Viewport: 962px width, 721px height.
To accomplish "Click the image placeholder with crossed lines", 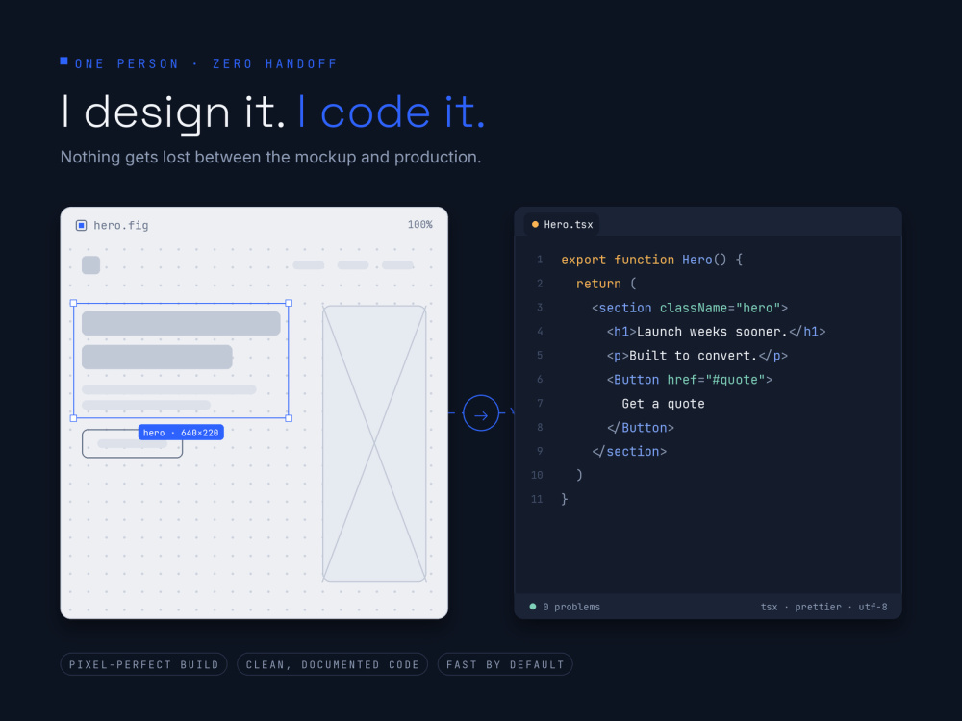I will [x=374, y=443].
